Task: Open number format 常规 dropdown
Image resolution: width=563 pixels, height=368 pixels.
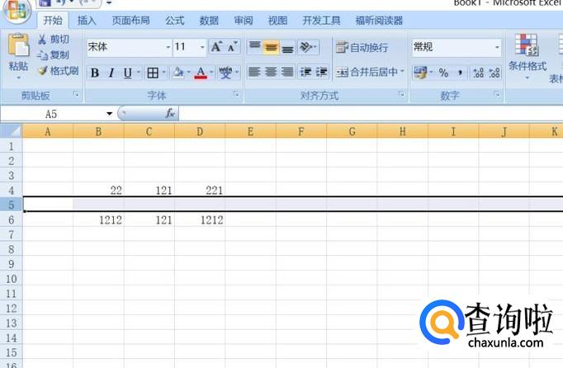Action: click(x=497, y=47)
